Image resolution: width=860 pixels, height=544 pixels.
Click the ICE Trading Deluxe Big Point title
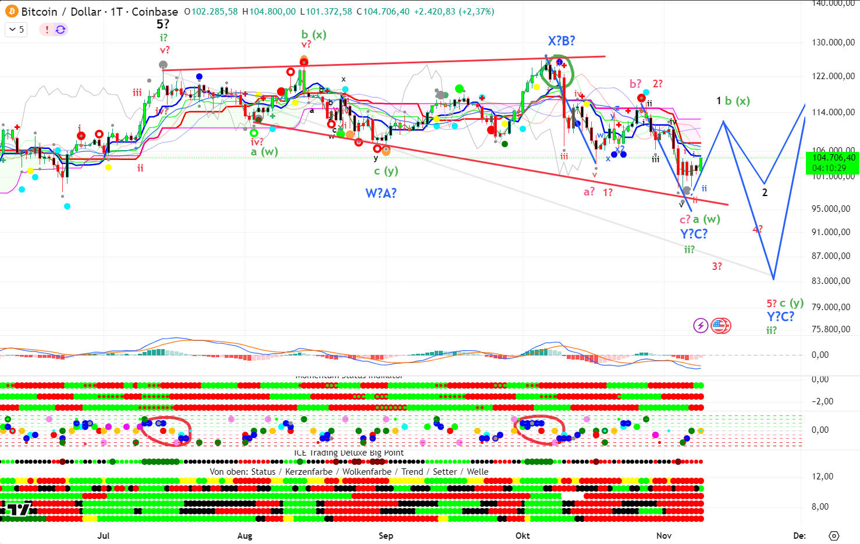(349, 453)
